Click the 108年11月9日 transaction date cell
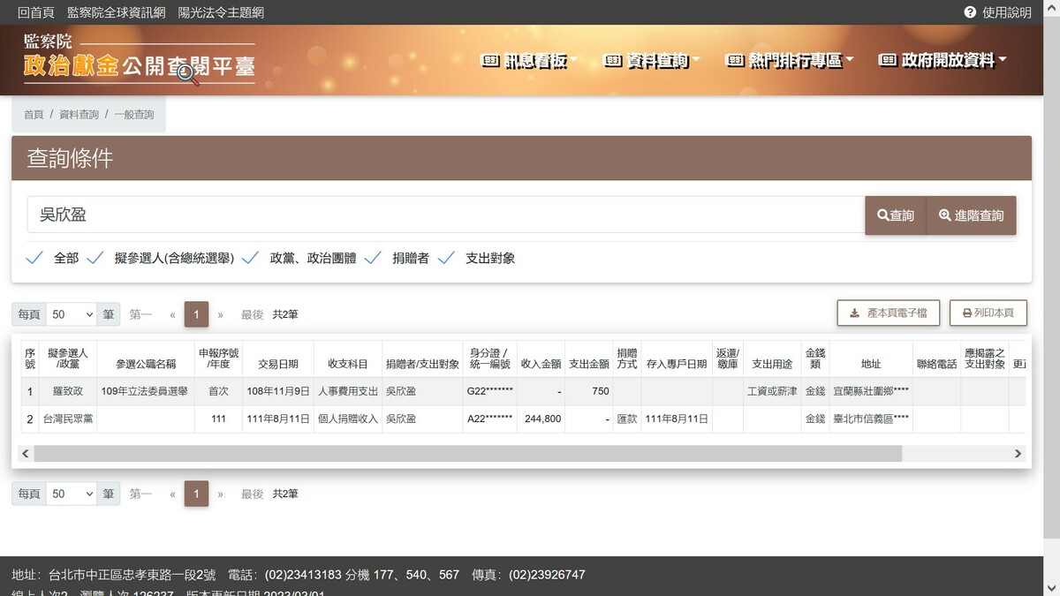This screenshot has width=1060, height=596. 278,391
